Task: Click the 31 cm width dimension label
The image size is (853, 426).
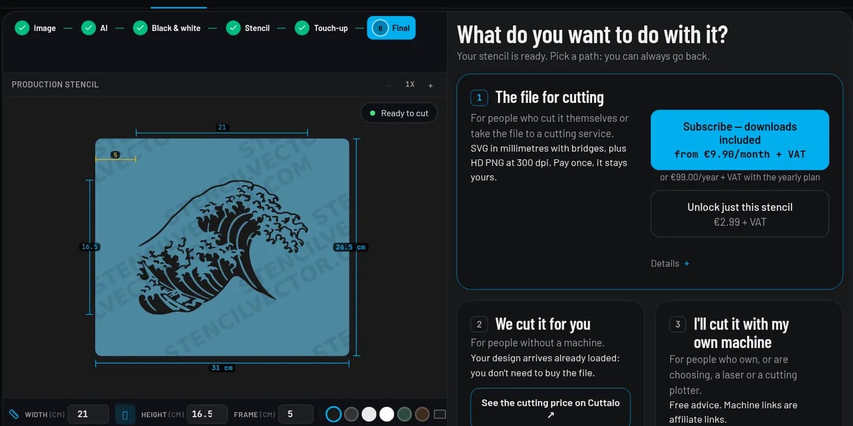Action: [222, 368]
